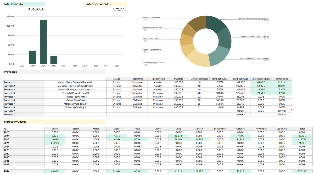The width and height of the screenshot is (314, 175).
Task: Click the Getxo Casa Cisco chart label
Action: pos(150,38)
